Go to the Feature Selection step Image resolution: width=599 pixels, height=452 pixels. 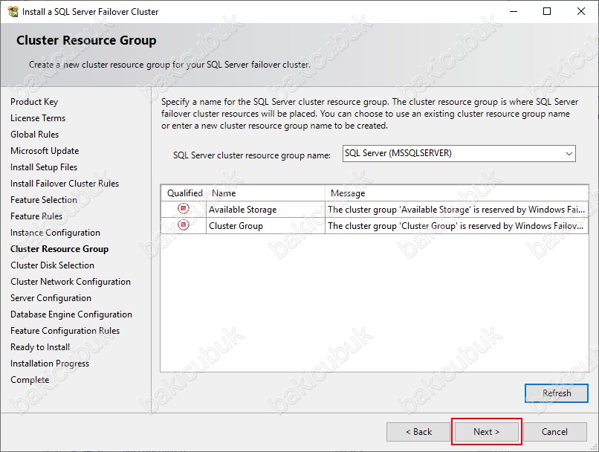44,200
